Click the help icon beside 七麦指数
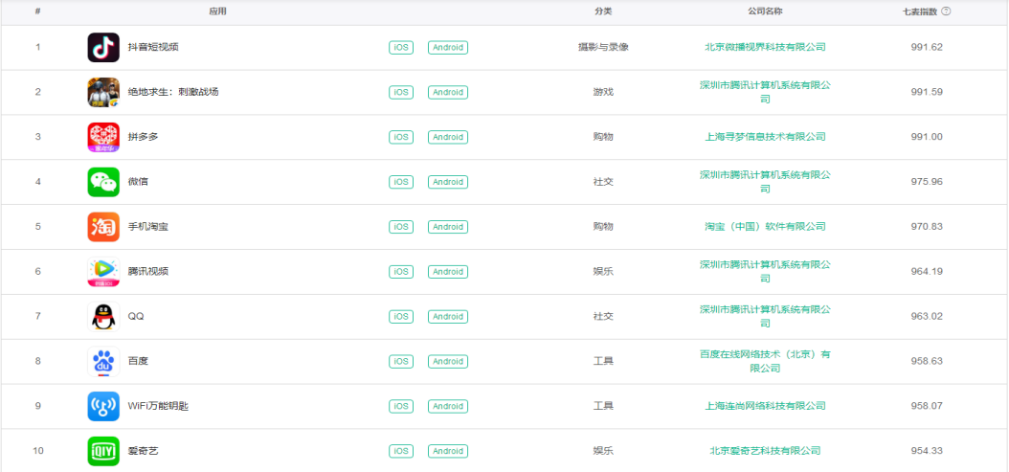Image resolution: width=1009 pixels, height=472 pixels. click(x=946, y=11)
